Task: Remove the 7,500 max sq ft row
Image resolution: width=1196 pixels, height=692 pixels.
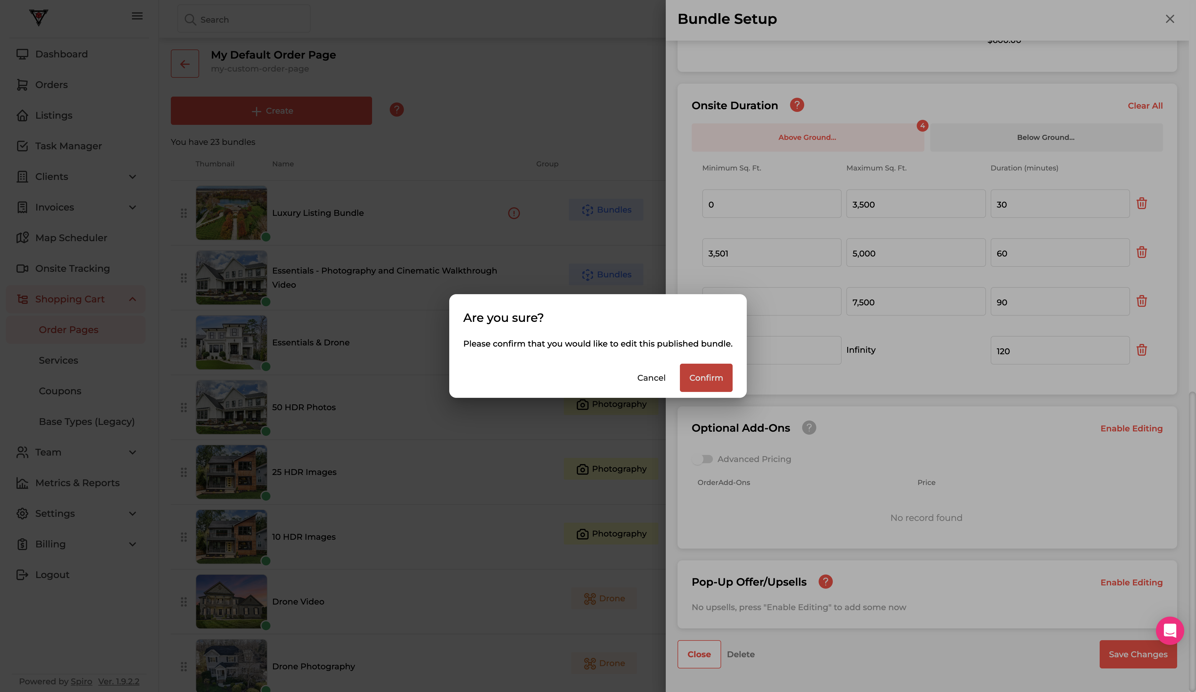Action: (1142, 301)
